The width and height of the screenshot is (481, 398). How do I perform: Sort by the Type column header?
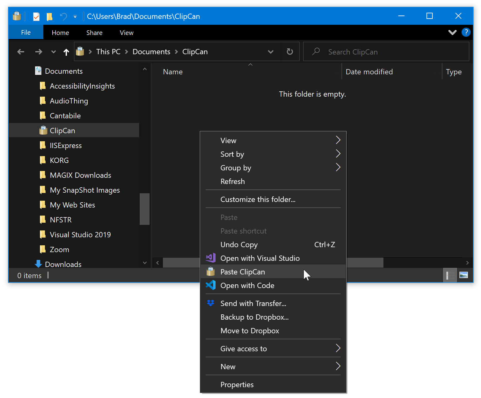pyautogui.click(x=454, y=72)
